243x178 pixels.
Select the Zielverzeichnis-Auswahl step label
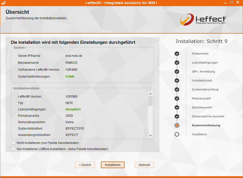[208, 116]
